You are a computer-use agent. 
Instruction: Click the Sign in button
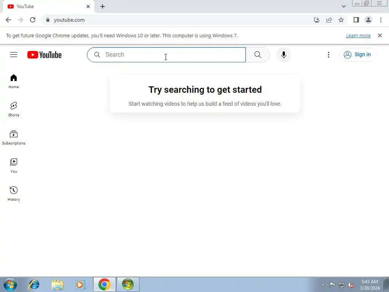(357, 55)
